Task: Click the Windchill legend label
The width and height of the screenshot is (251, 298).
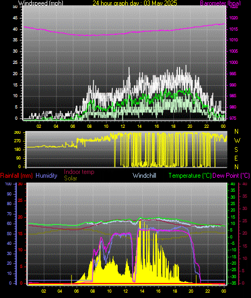Action: (145, 176)
